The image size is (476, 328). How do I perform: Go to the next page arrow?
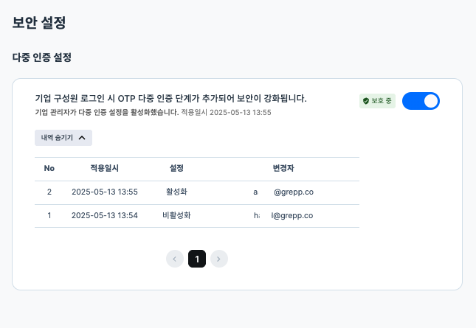[x=219, y=259]
